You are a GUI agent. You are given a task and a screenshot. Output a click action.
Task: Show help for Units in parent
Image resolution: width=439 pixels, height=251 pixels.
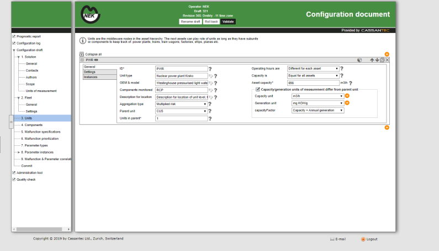pos(210,119)
